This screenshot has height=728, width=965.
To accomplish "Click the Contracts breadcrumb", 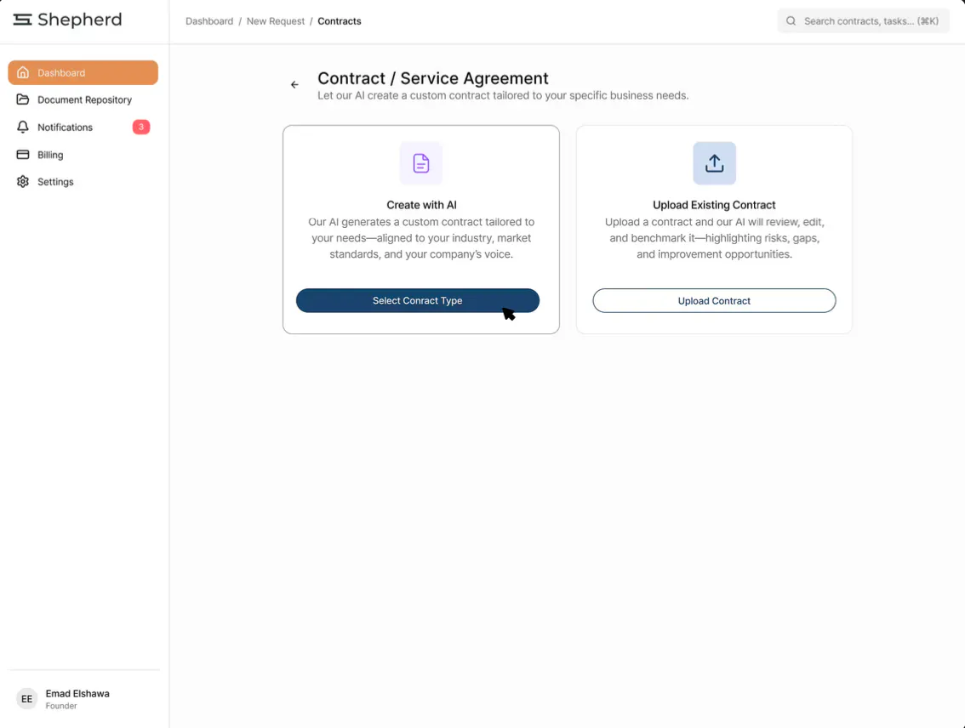I will tap(339, 21).
